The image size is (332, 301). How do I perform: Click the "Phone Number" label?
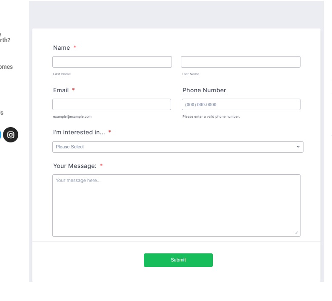[204, 90]
